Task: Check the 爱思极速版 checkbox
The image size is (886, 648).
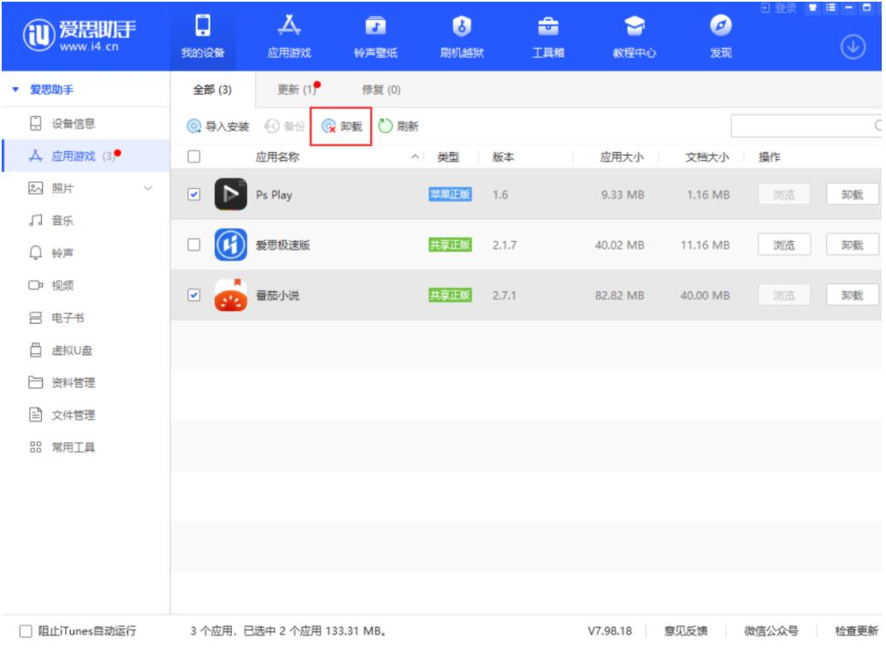Action: tap(193, 245)
